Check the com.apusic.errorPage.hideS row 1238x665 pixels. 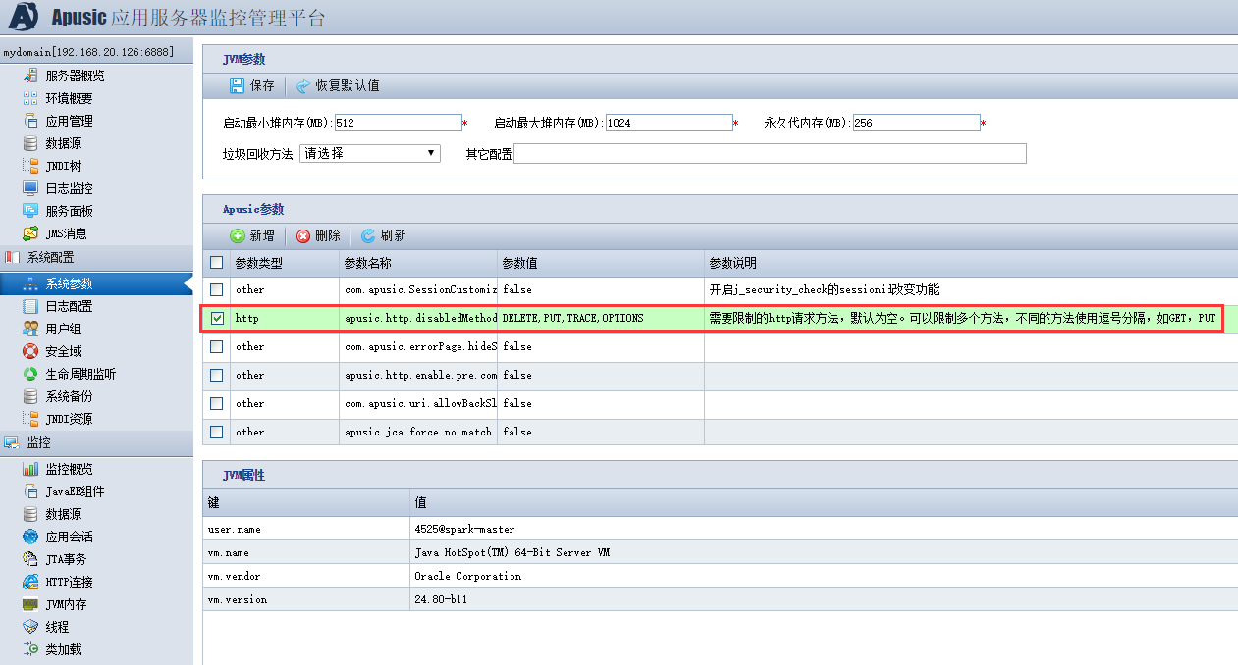tap(216, 346)
